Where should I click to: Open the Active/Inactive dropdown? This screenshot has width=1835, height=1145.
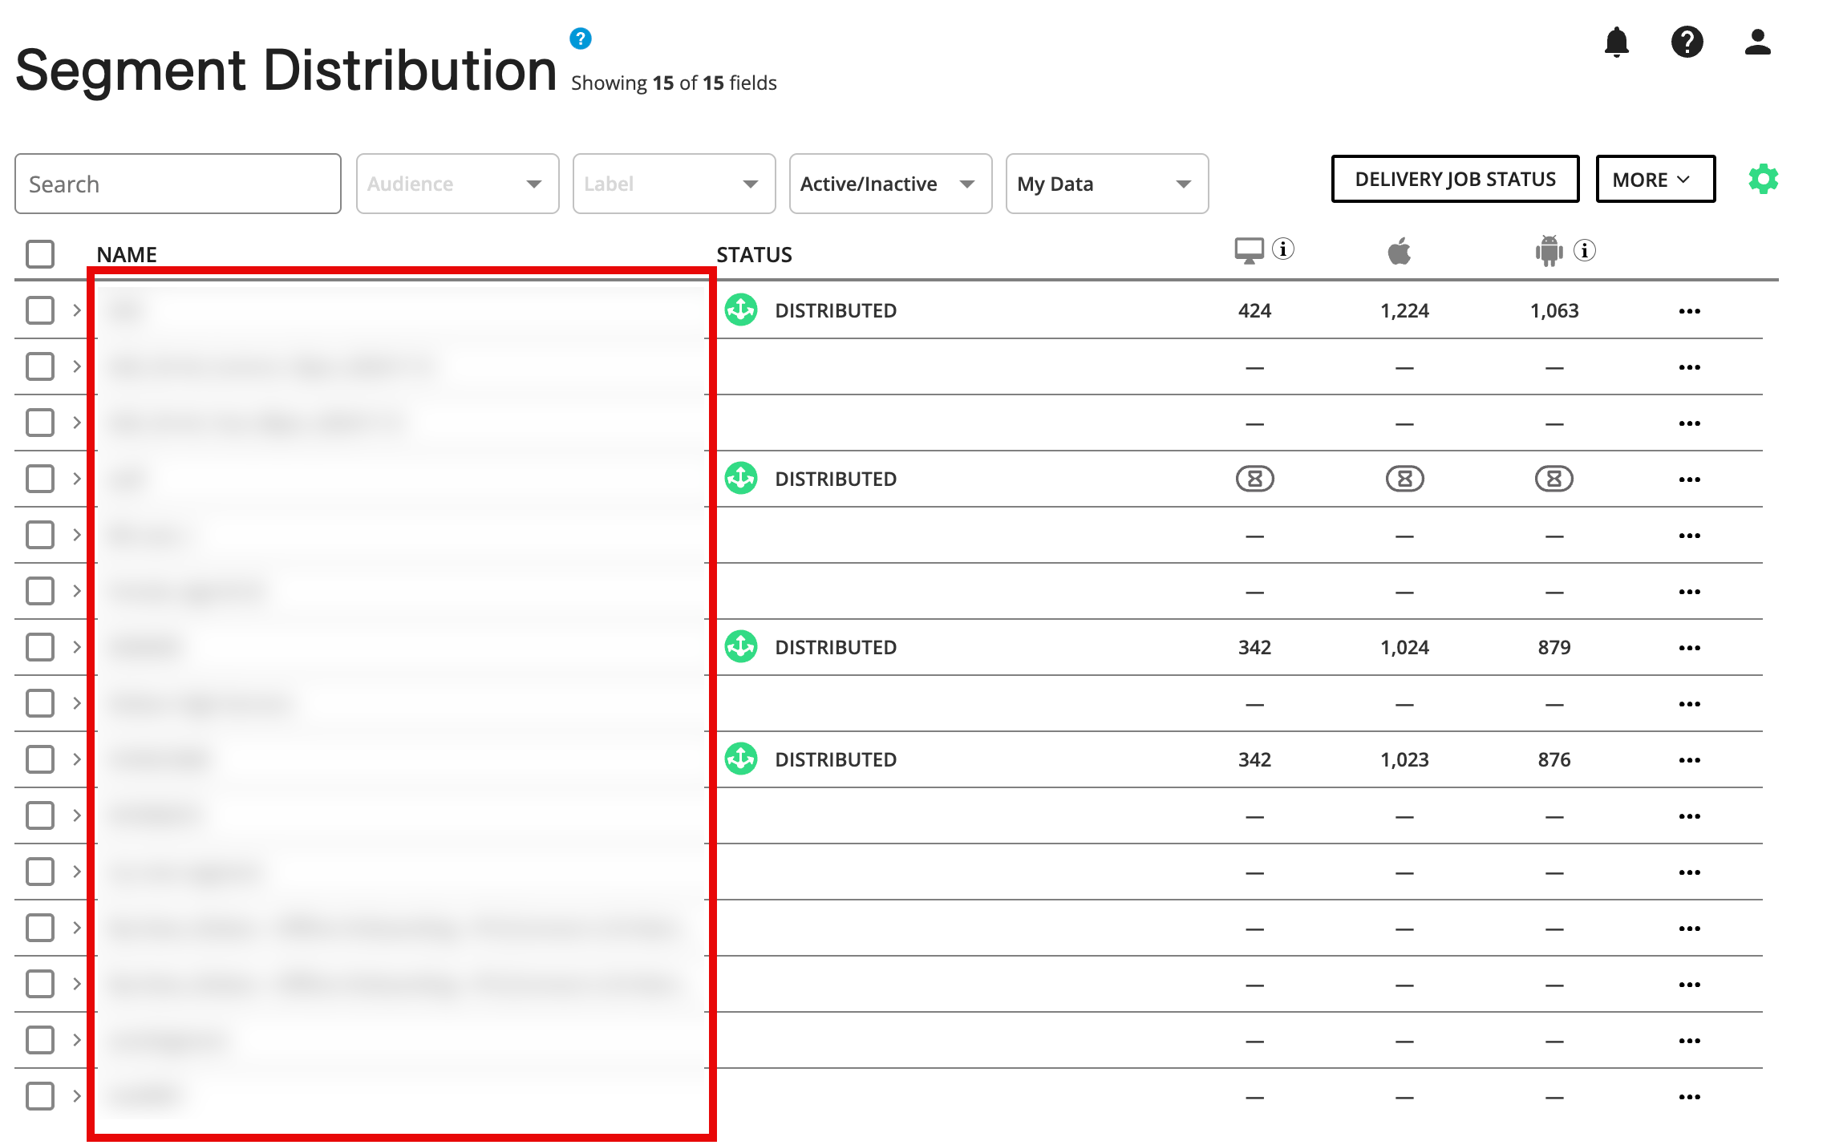pyautogui.click(x=890, y=184)
